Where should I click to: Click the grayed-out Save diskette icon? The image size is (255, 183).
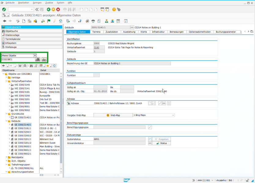pos(42,9)
